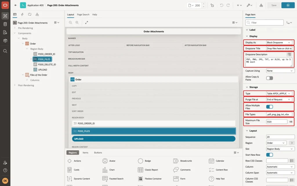Click the property Filter search field

coord(265,23)
